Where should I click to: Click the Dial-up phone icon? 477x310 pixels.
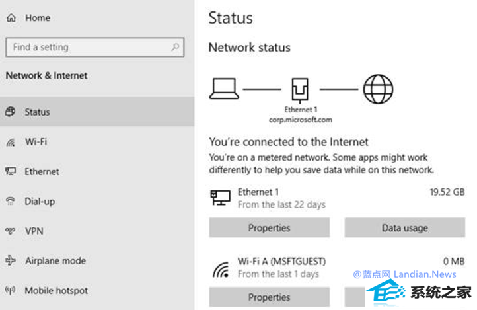pyautogui.click(x=11, y=201)
